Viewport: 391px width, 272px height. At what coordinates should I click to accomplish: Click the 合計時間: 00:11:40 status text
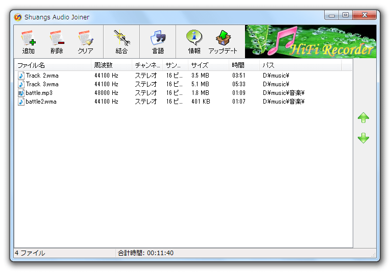click(x=145, y=253)
